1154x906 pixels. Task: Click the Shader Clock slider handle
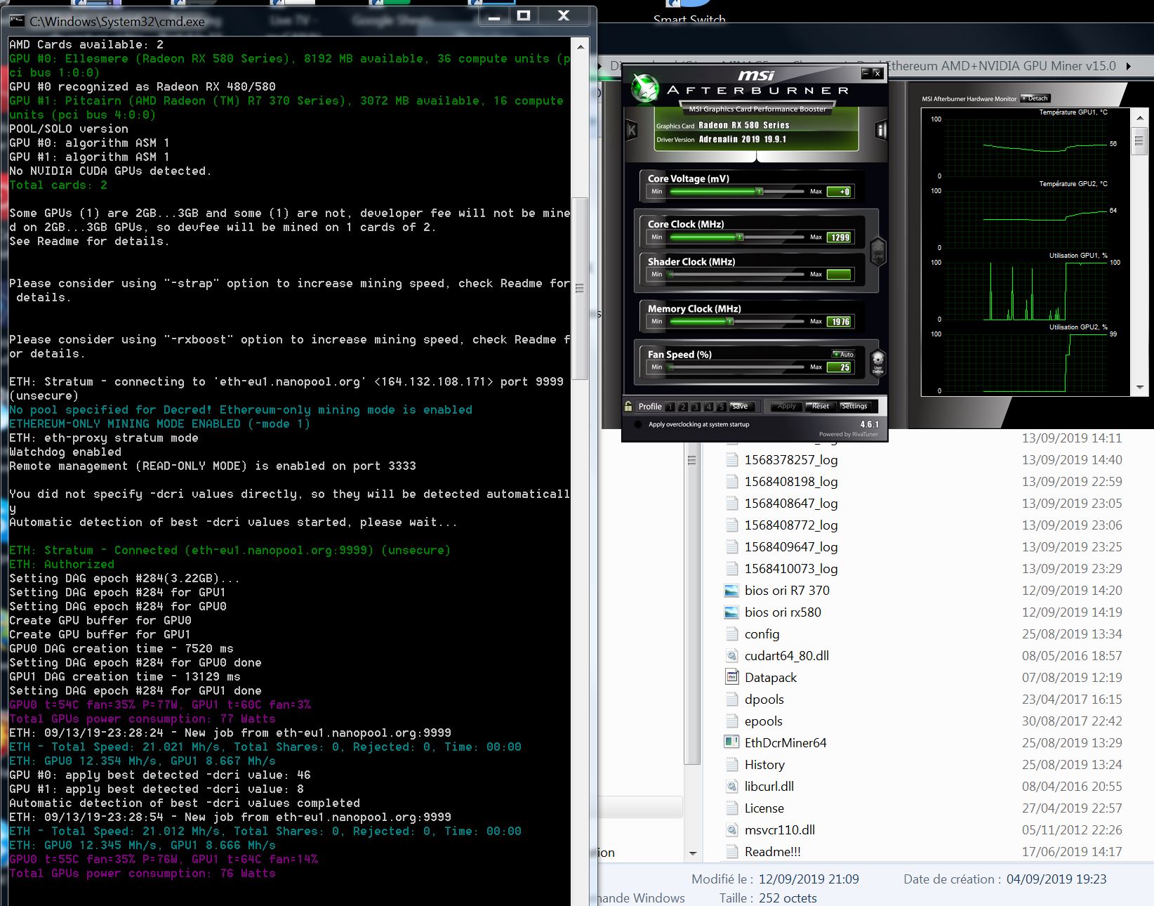[671, 274]
